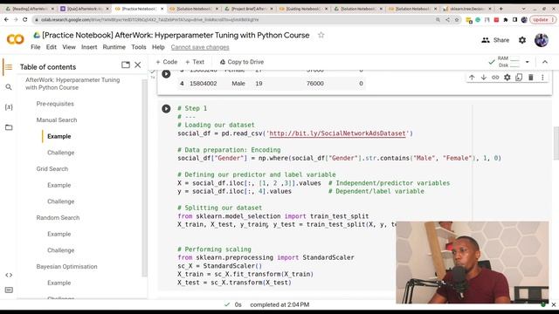Open the View menu
Image resolution: width=559 pixels, height=314 pixels.
point(69,47)
